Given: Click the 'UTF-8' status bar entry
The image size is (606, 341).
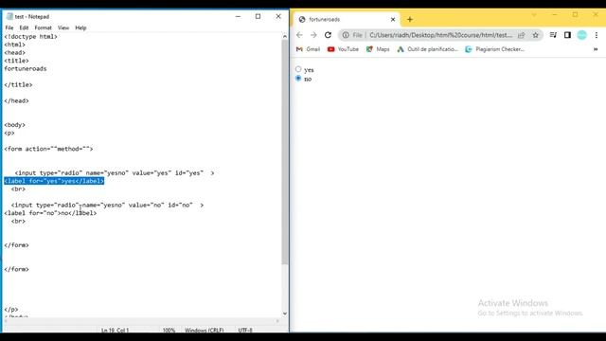Looking at the screenshot, I should (x=245, y=331).
